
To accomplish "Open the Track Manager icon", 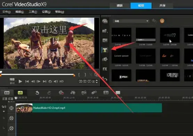I will (x=11, y=99).
